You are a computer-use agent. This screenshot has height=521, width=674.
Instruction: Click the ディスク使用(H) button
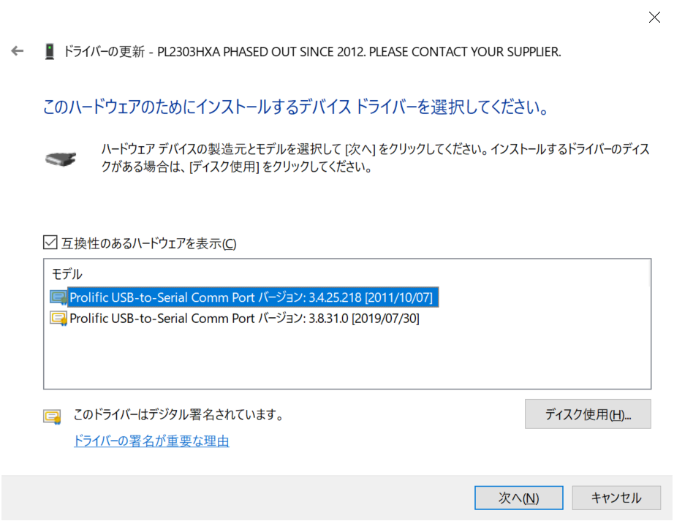(587, 414)
